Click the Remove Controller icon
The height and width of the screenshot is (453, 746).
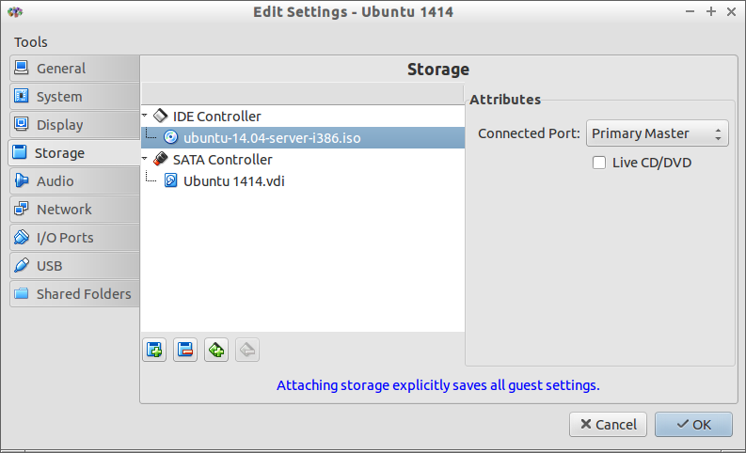coord(185,351)
